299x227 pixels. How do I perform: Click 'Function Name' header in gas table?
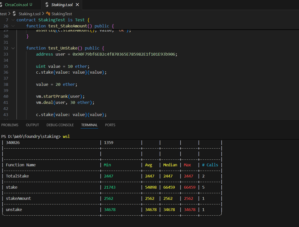[21, 165]
